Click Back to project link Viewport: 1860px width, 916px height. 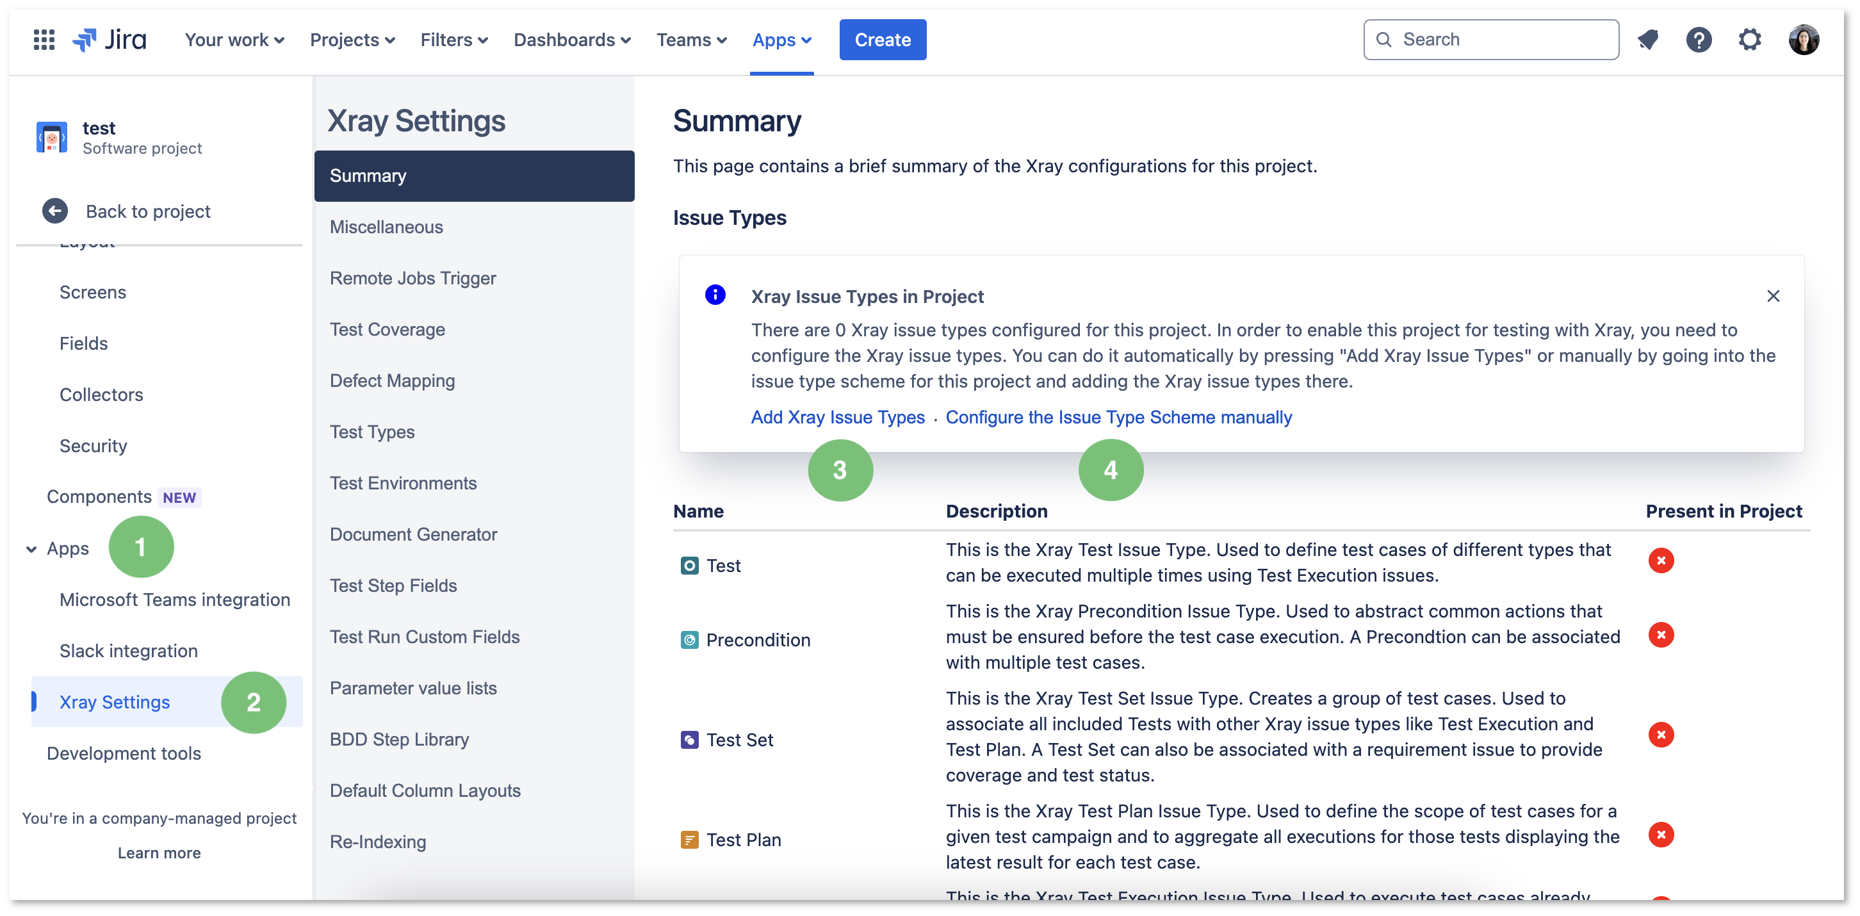click(x=148, y=211)
